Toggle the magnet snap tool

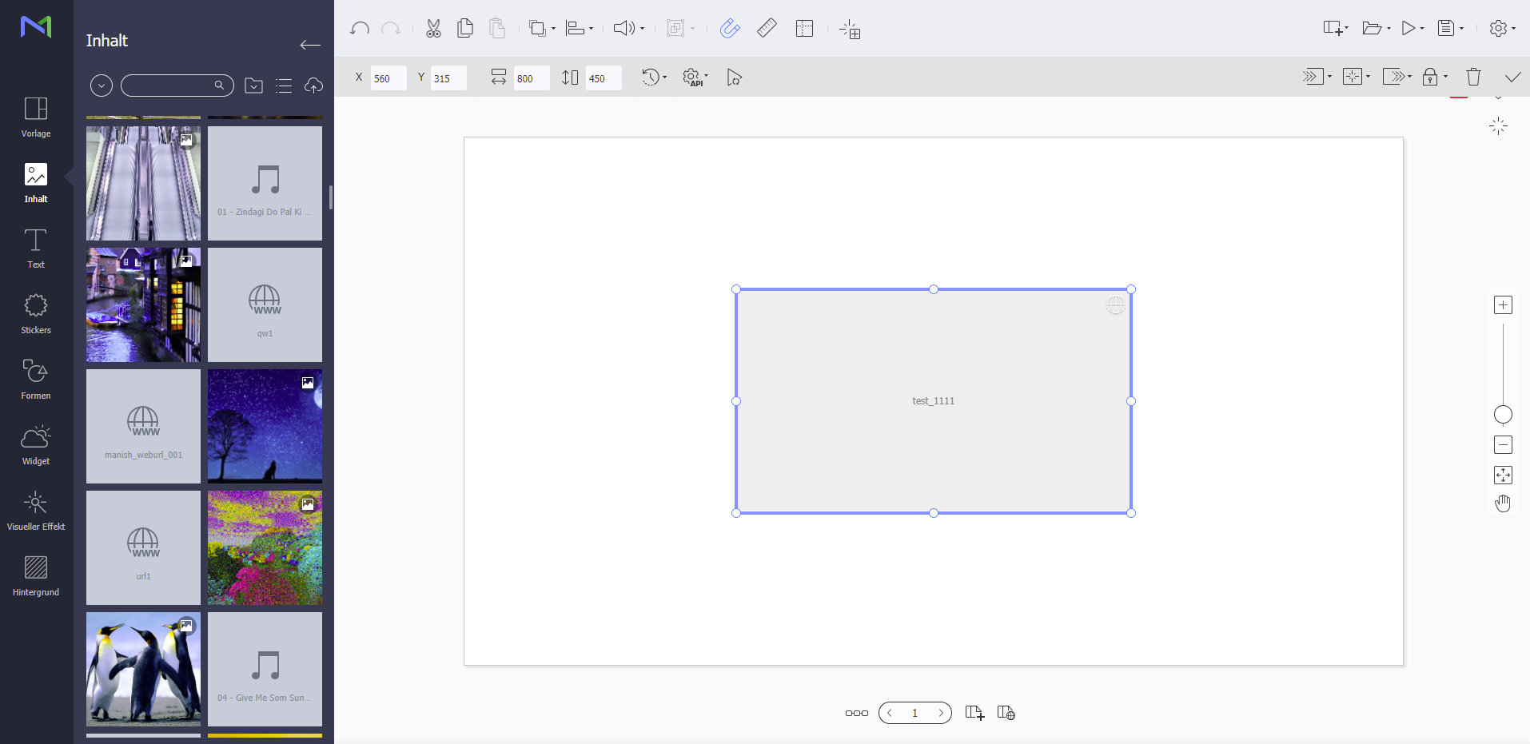point(730,29)
